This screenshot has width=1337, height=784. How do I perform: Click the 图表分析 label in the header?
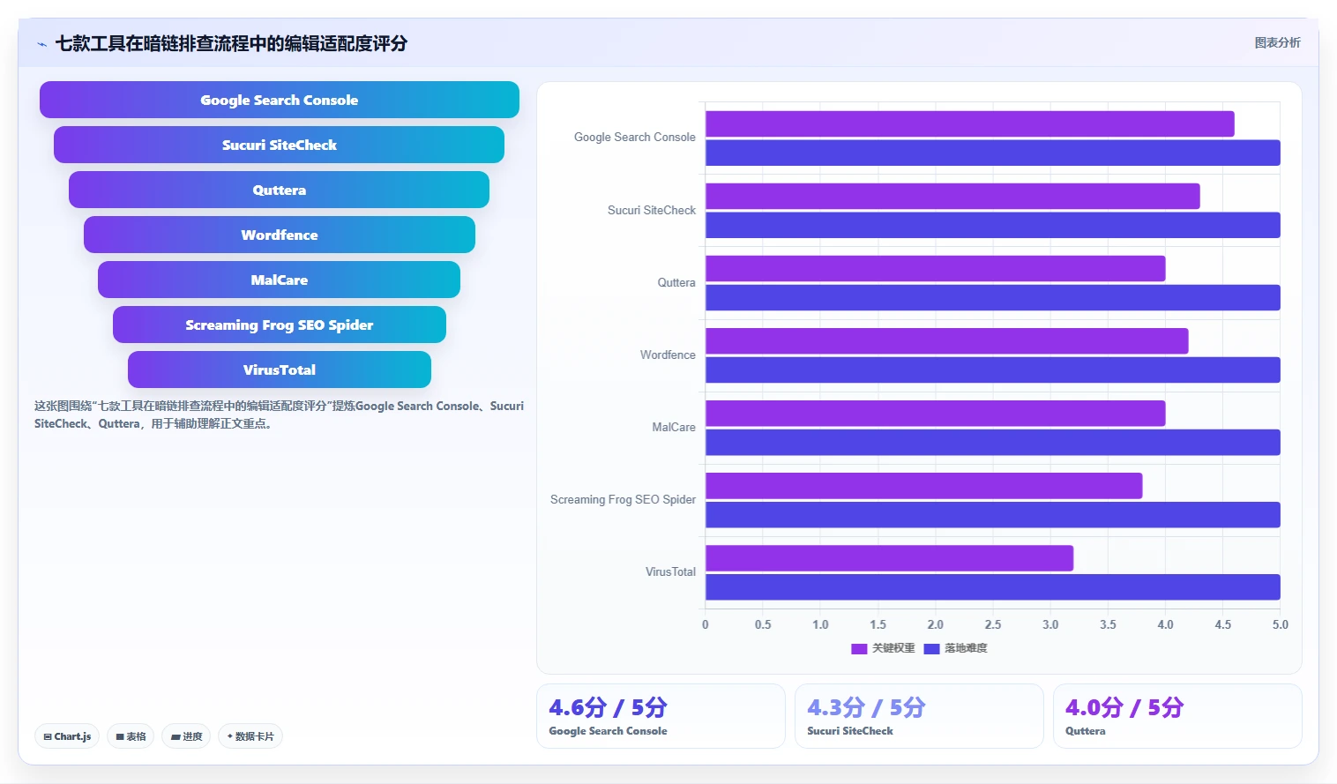pos(1277,42)
